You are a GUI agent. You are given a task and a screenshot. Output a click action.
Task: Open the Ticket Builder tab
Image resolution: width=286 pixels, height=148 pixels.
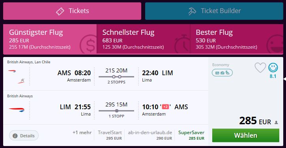(214, 11)
